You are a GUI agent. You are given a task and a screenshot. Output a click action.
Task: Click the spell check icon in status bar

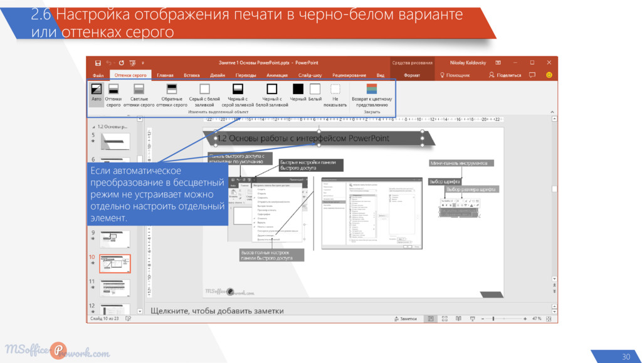pyautogui.click(x=128, y=318)
